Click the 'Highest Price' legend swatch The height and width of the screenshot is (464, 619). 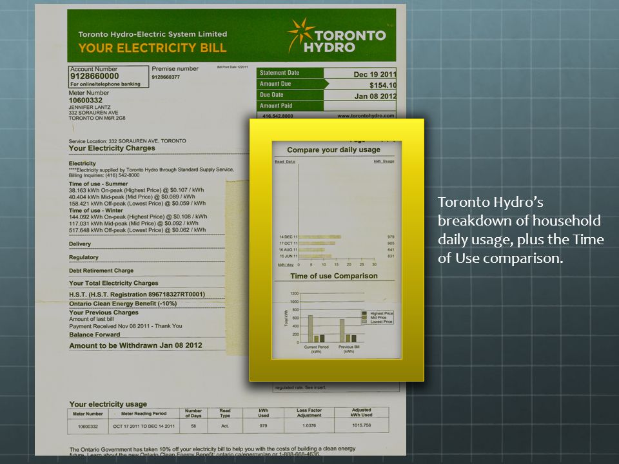tap(364, 313)
